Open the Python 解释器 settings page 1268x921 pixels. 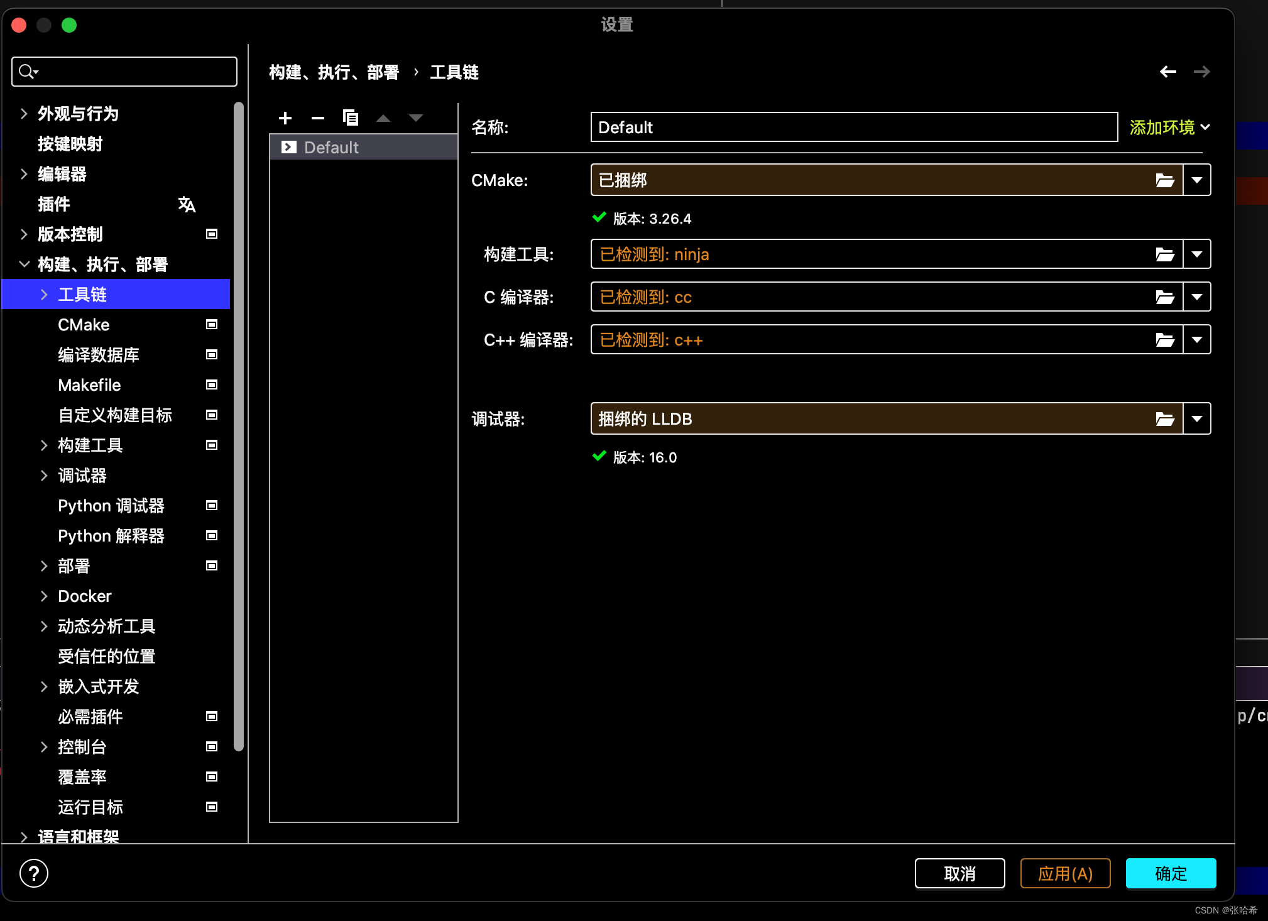[x=111, y=535]
